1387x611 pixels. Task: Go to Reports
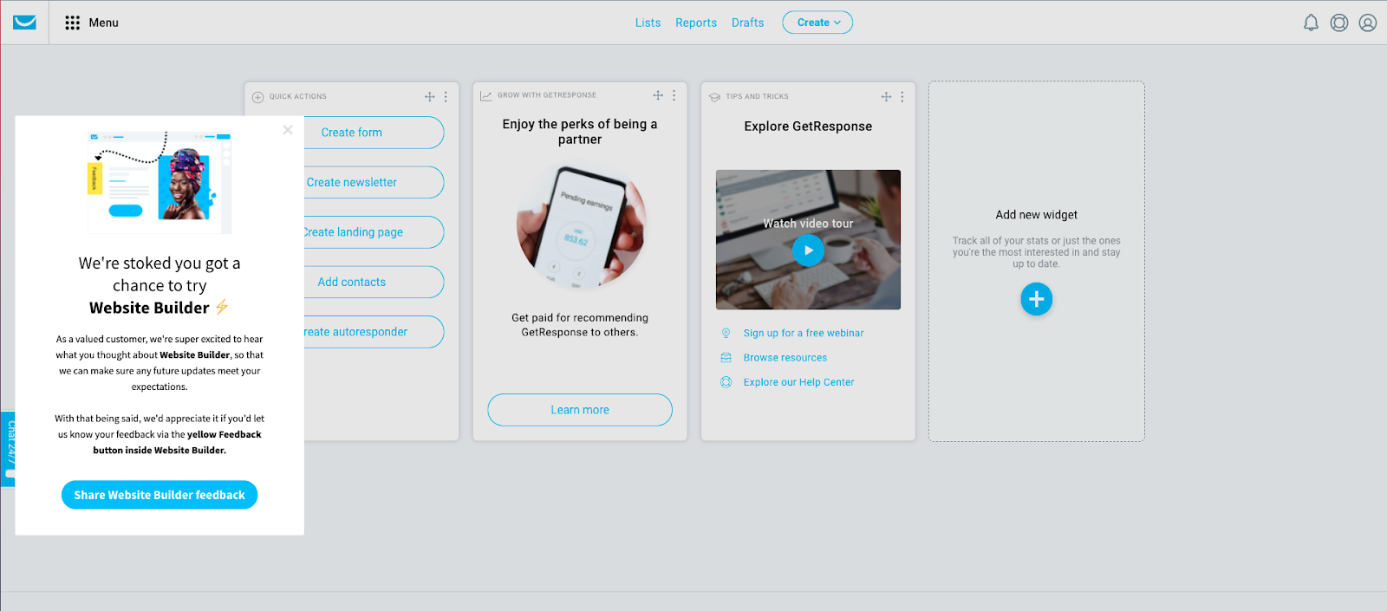click(x=696, y=23)
